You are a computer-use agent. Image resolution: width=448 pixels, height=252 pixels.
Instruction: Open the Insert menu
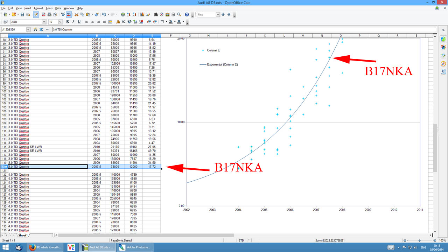tap(28, 8)
